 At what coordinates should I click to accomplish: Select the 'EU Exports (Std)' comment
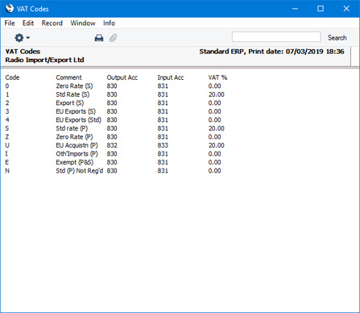click(x=78, y=120)
